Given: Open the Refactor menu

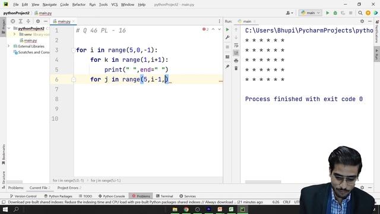Looking at the screenshot, I should point(79,4).
